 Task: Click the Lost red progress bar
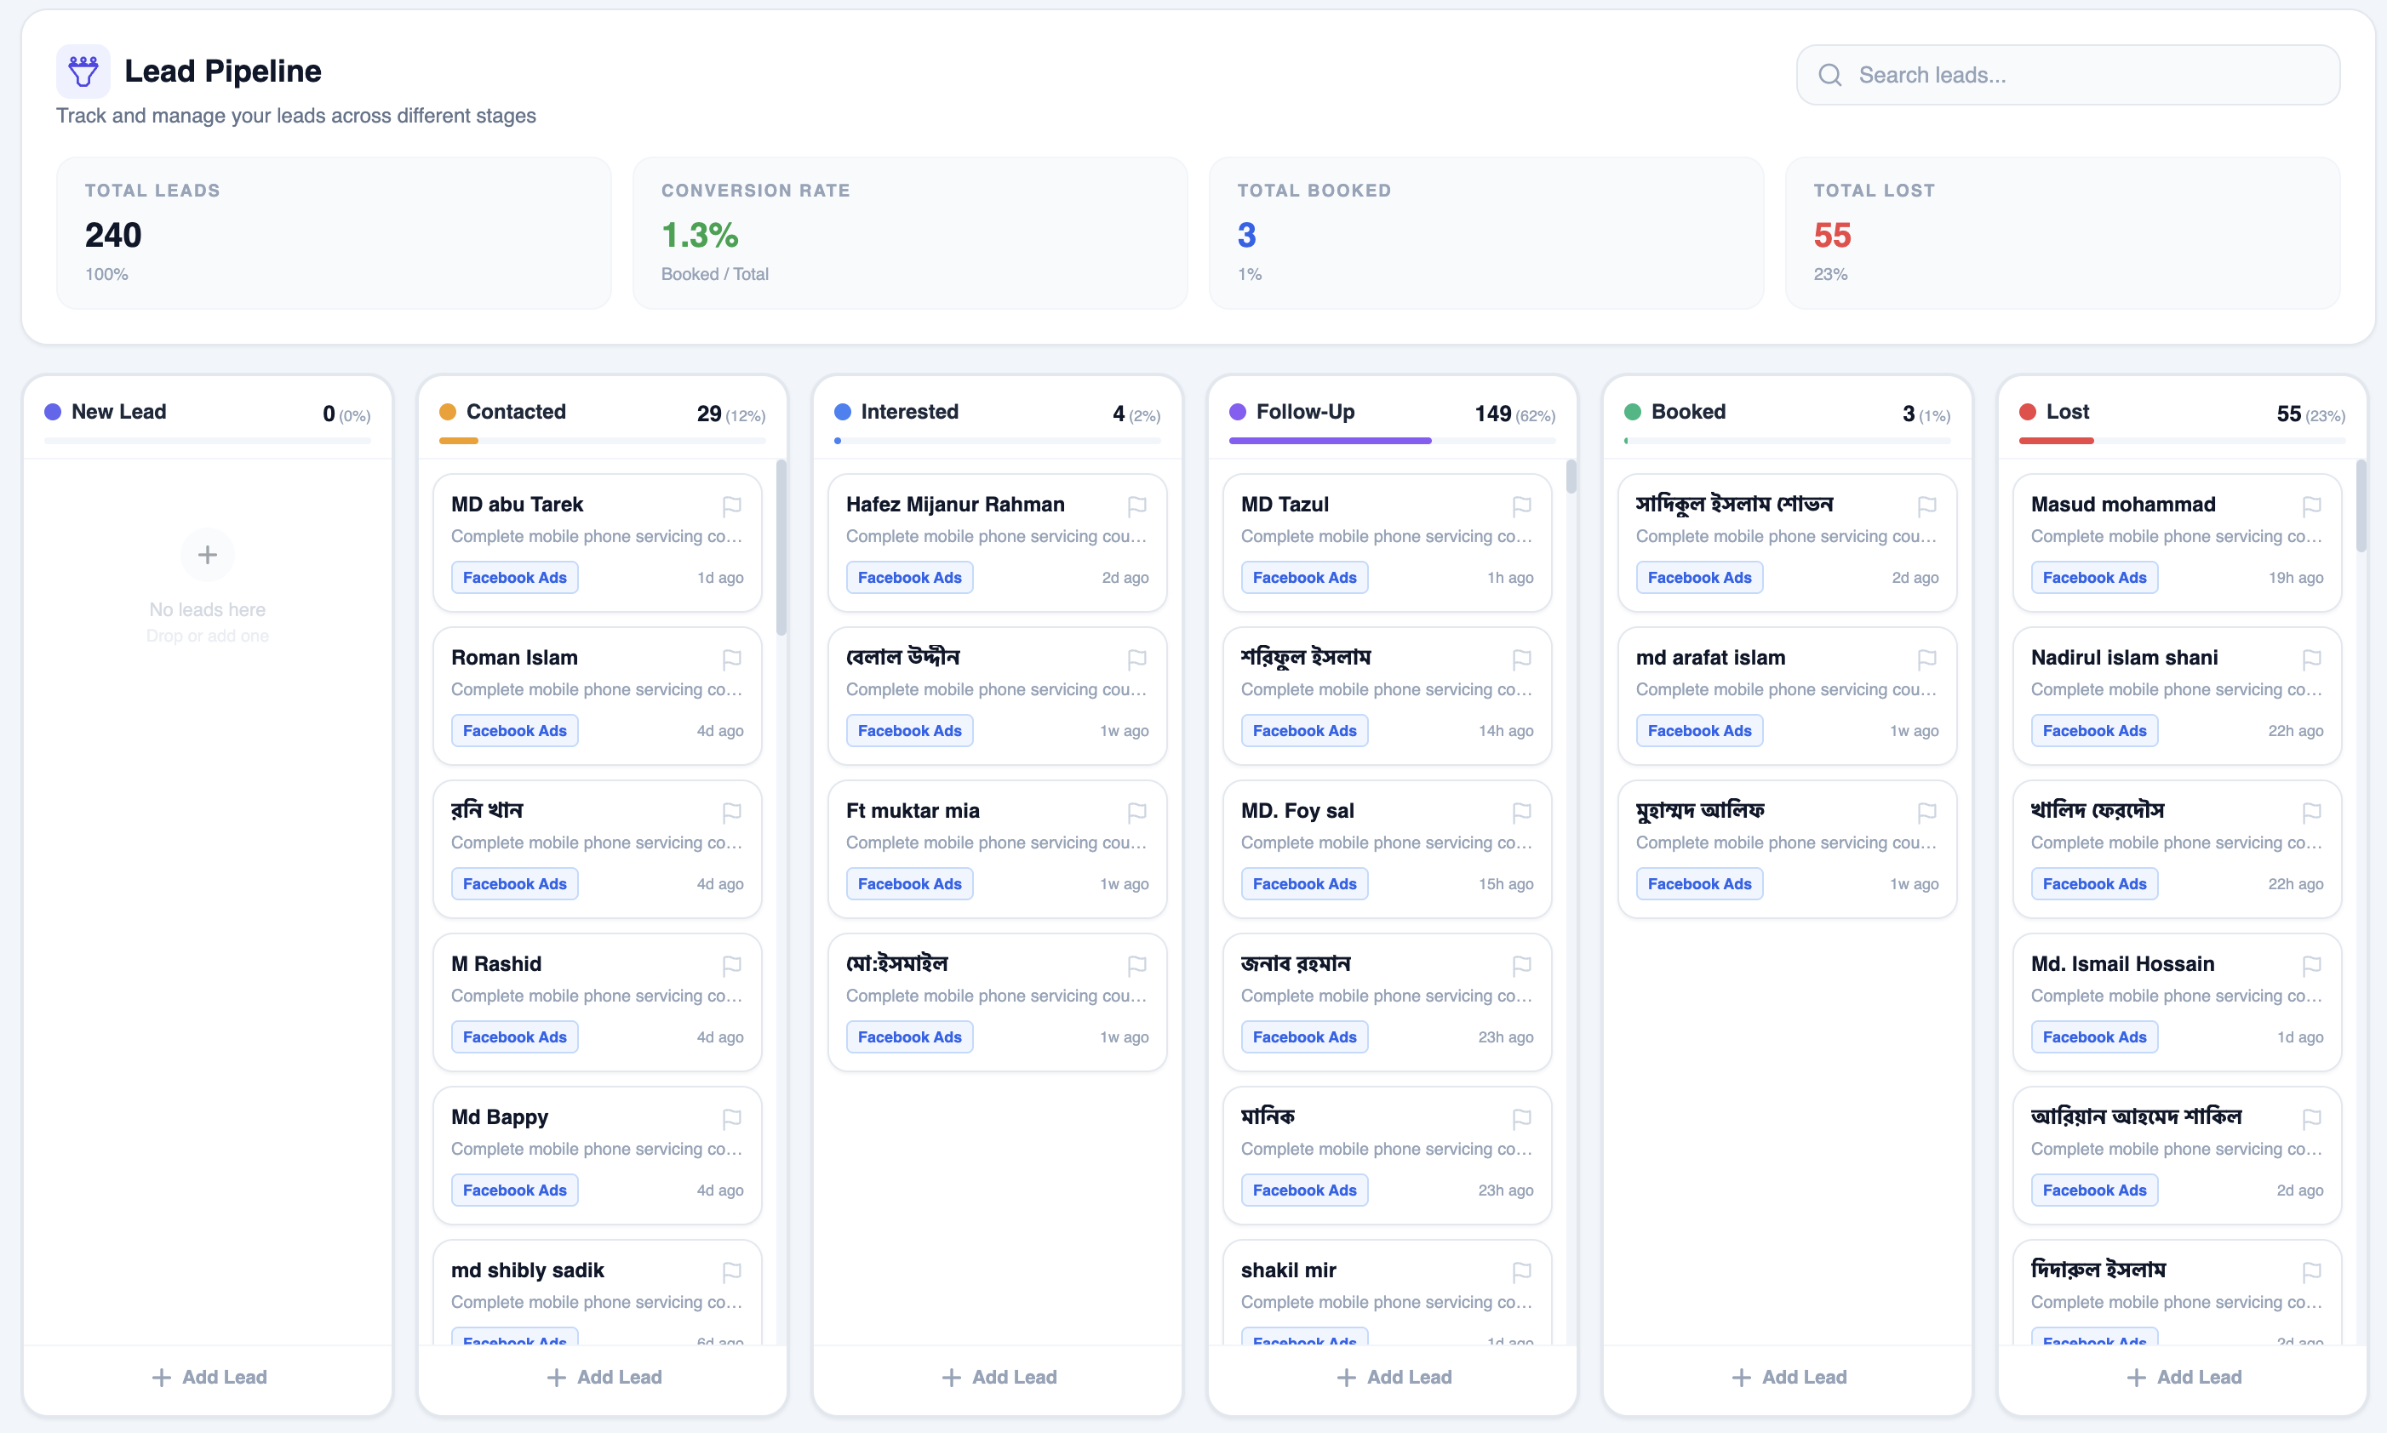point(2056,442)
